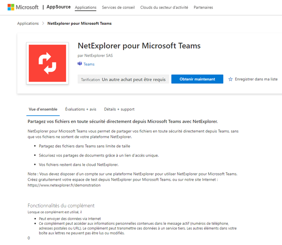Click the netexplorer.fr/demonstration URL

64,185
